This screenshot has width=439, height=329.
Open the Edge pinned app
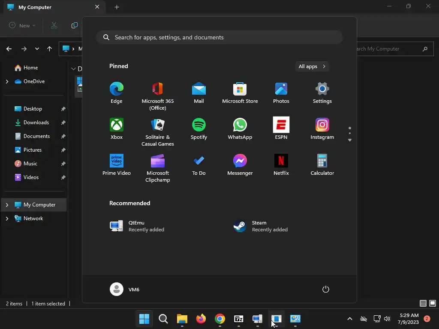[x=117, y=93]
